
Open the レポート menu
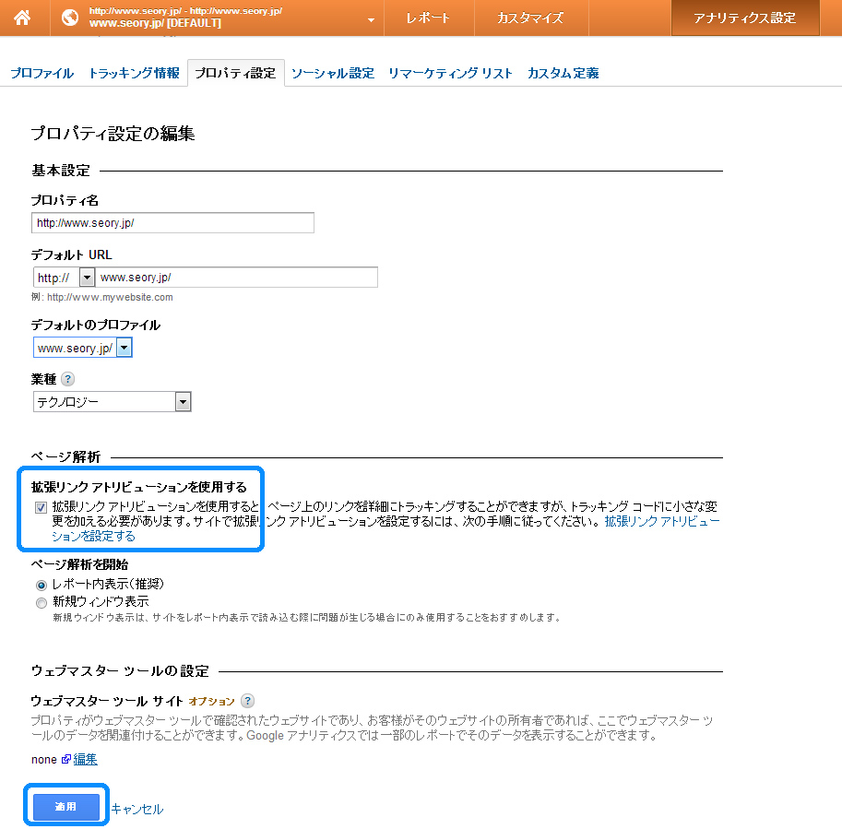pyautogui.click(x=429, y=18)
